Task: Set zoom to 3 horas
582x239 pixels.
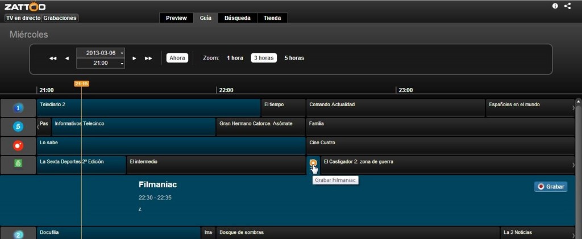Action: 264,58
